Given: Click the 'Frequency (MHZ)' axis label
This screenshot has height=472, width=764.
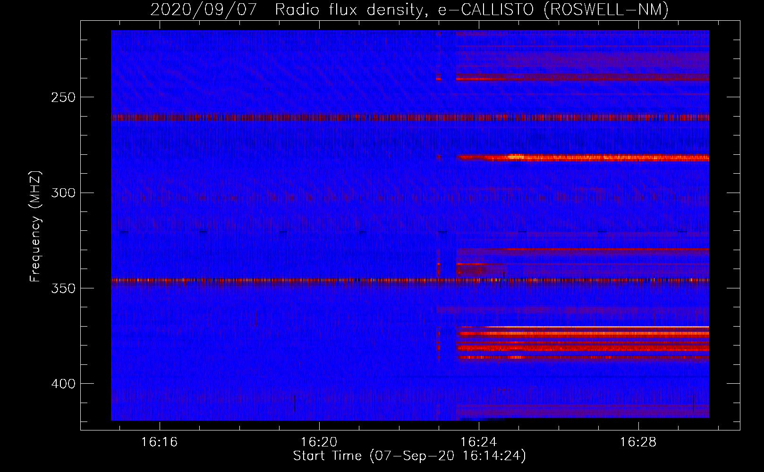Looking at the screenshot, I should [x=35, y=227].
